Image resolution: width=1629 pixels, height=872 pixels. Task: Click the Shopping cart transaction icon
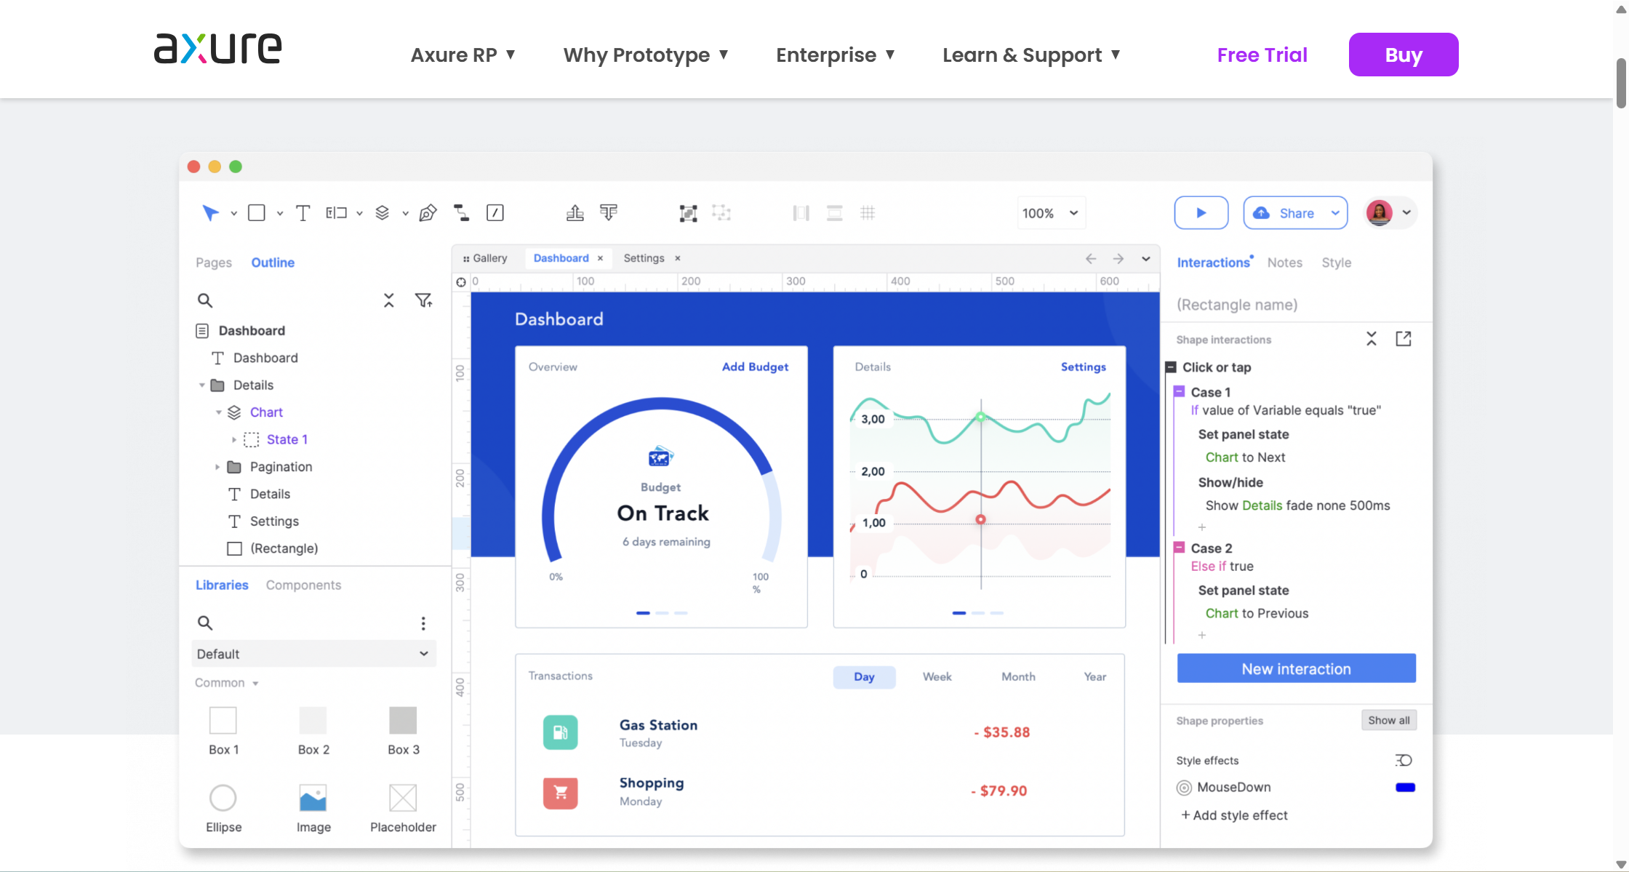pos(561,792)
